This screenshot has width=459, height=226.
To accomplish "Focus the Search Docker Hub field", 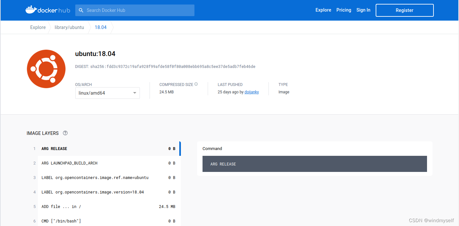I will [x=135, y=10].
